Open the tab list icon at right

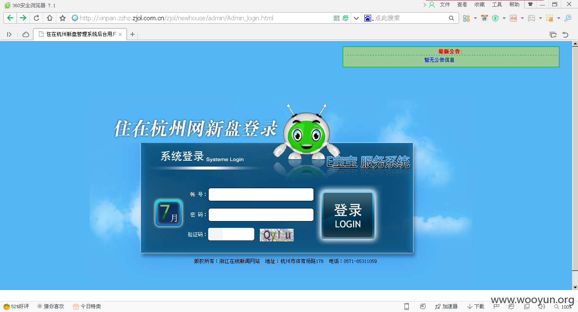coord(553,35)
